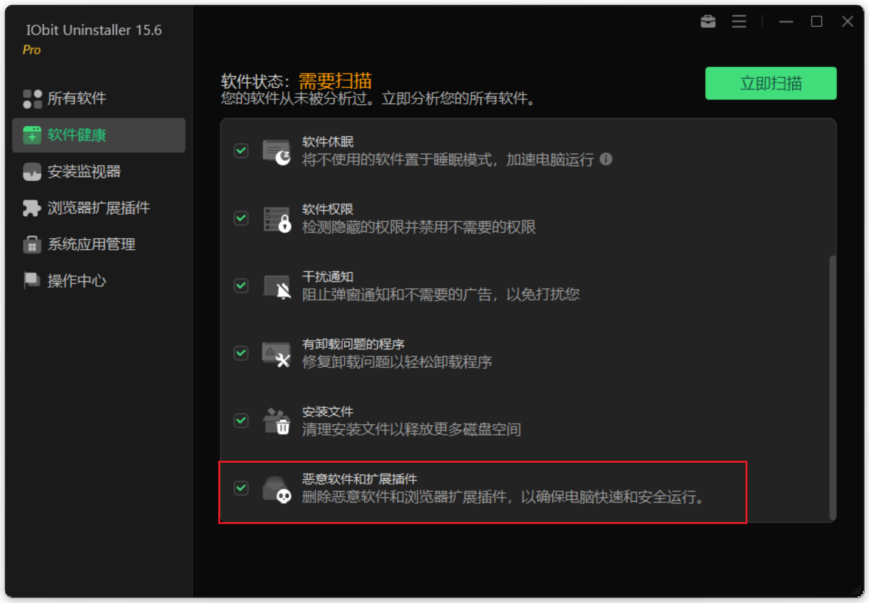The width and height of the screenshot is (869, 603).
Task: Show info tooltip for 软件休眠
Action: point(606,159)
